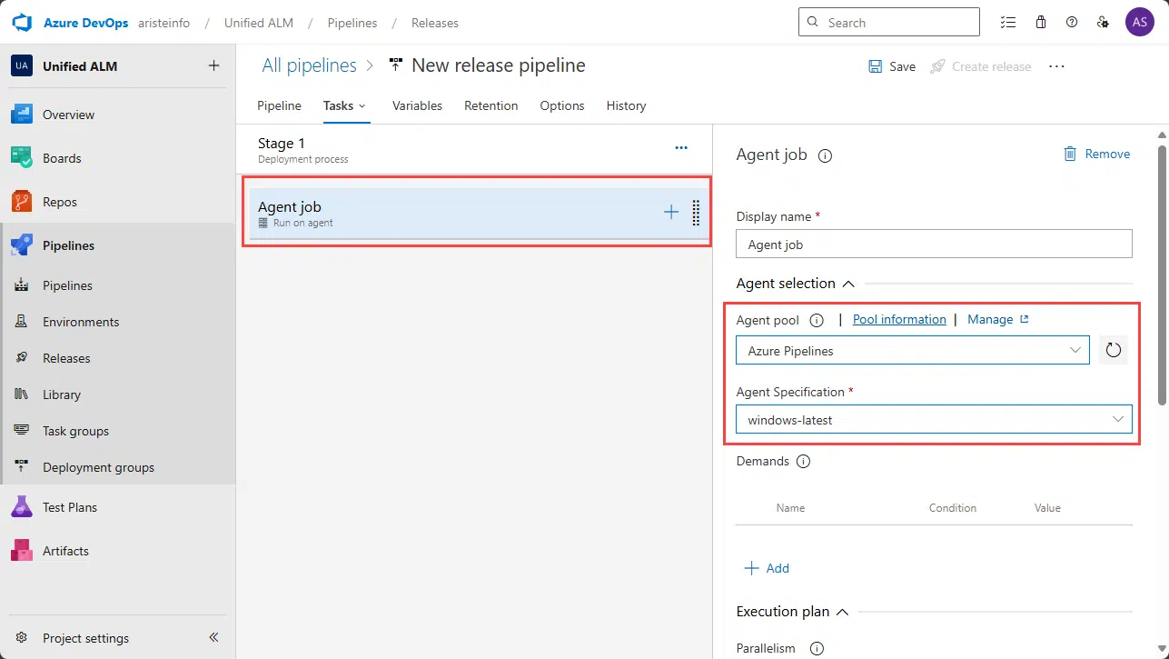Click the Azure DevOps logo icon
The width and height of the screenshot is (1169, 659).
22,23
